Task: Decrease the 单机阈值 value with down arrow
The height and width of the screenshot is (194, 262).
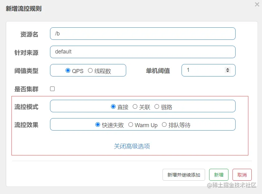Action: point(228,72)
